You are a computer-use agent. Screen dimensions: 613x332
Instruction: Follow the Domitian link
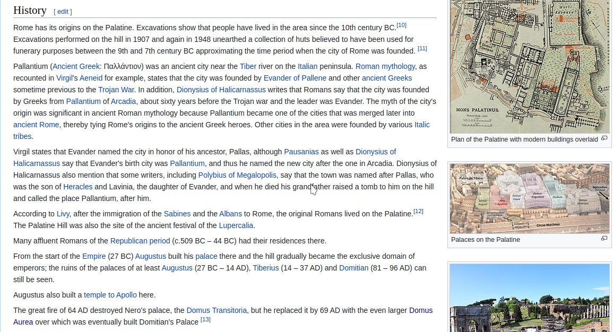353,268
